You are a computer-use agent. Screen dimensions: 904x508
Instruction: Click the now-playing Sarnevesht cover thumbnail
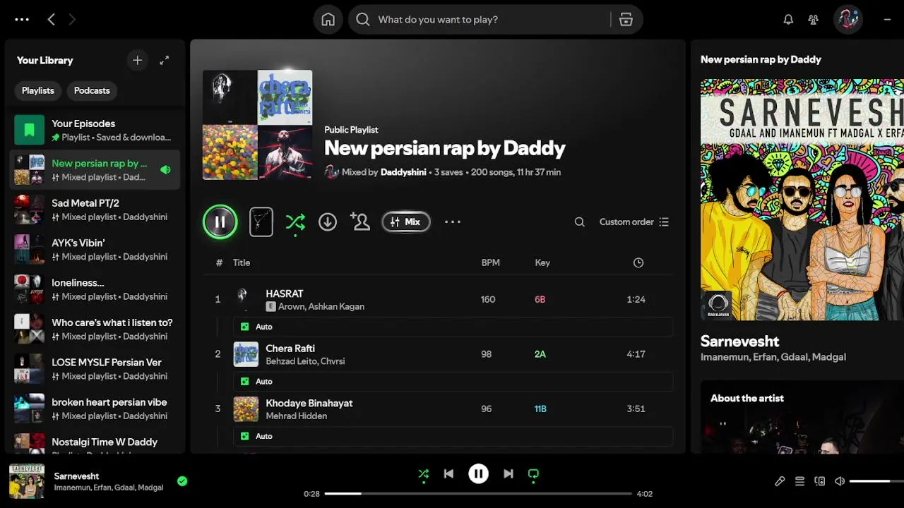pyautogui.click(x=27, y=481)
